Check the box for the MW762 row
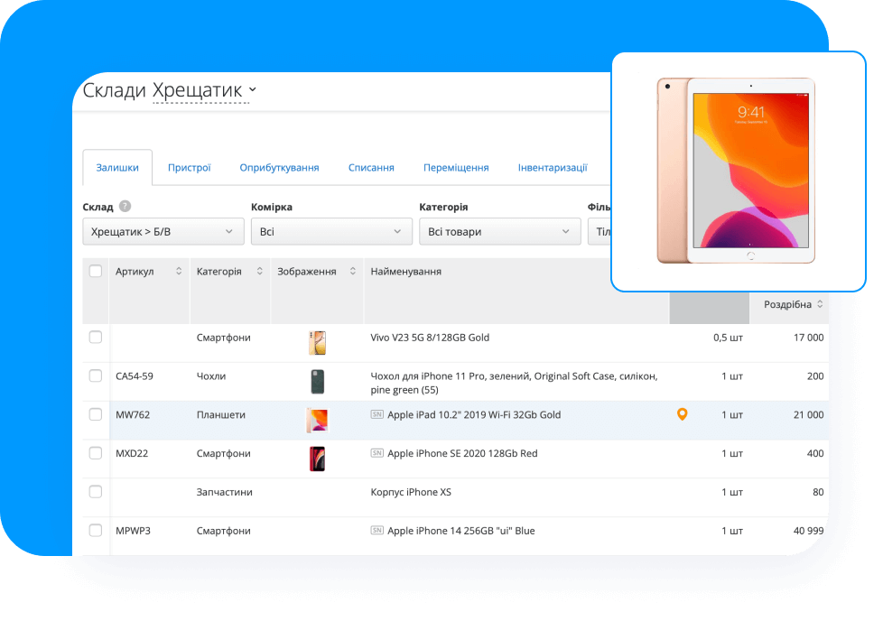This screenshot has width=883, height=621. 96,414
